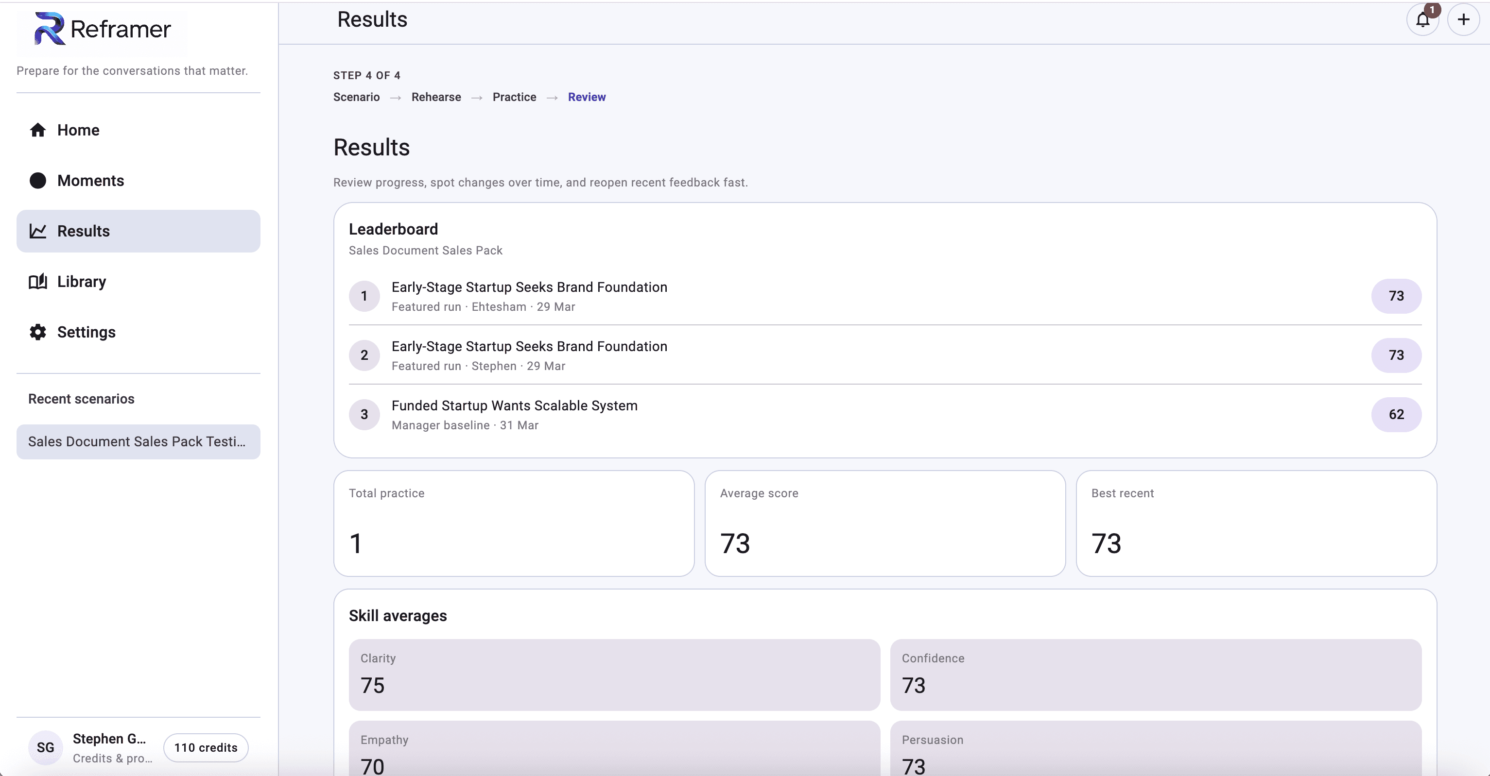The width and height of the screenshot is (1490, 776).
Task: Click the Moments circle icon
Action: 38,181
